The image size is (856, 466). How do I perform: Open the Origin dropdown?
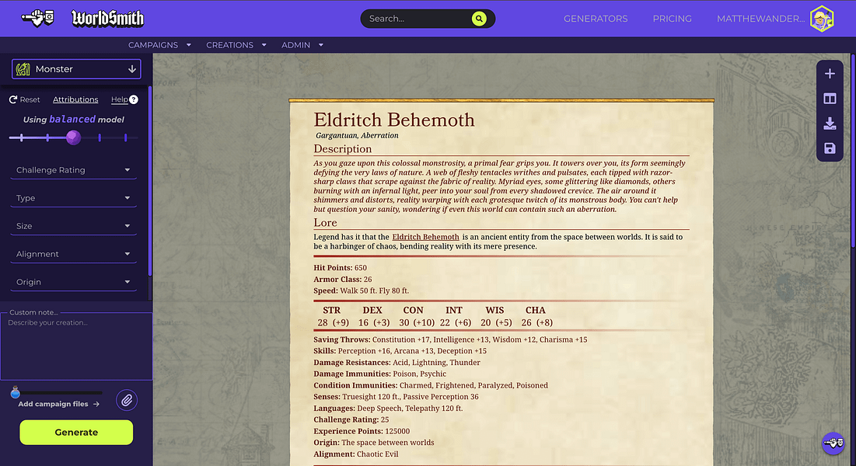tap(73, 282)
